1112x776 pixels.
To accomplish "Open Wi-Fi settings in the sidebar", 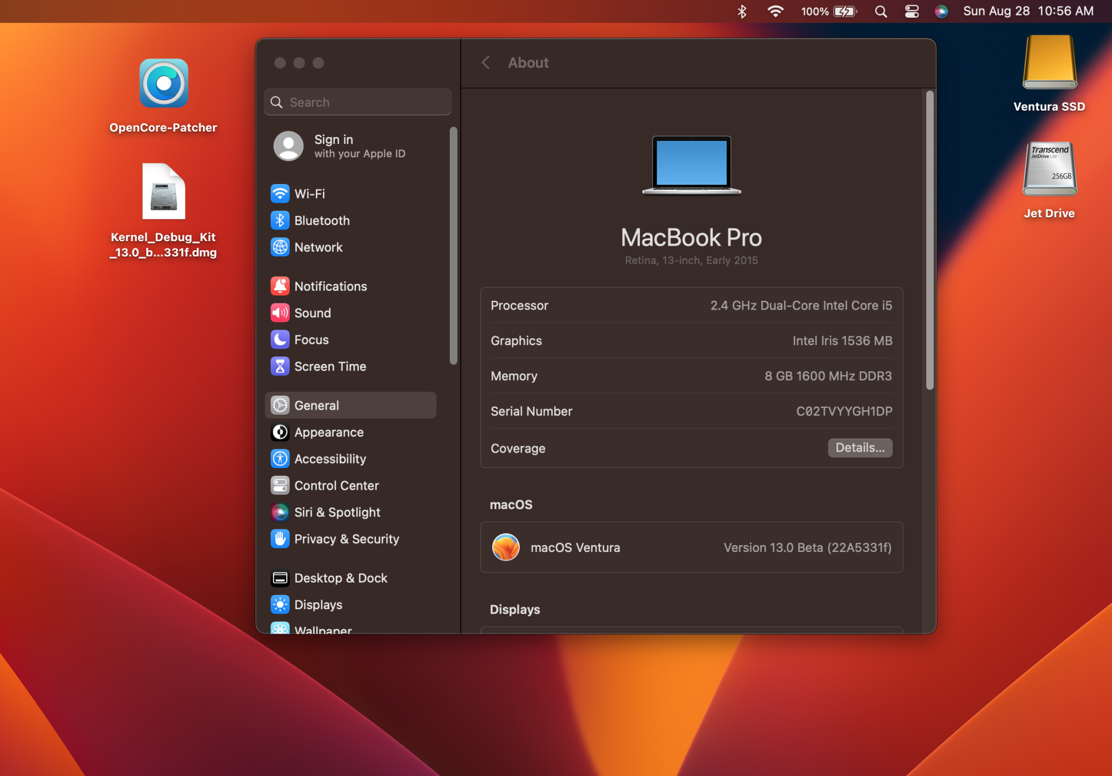I will (309, 193).
